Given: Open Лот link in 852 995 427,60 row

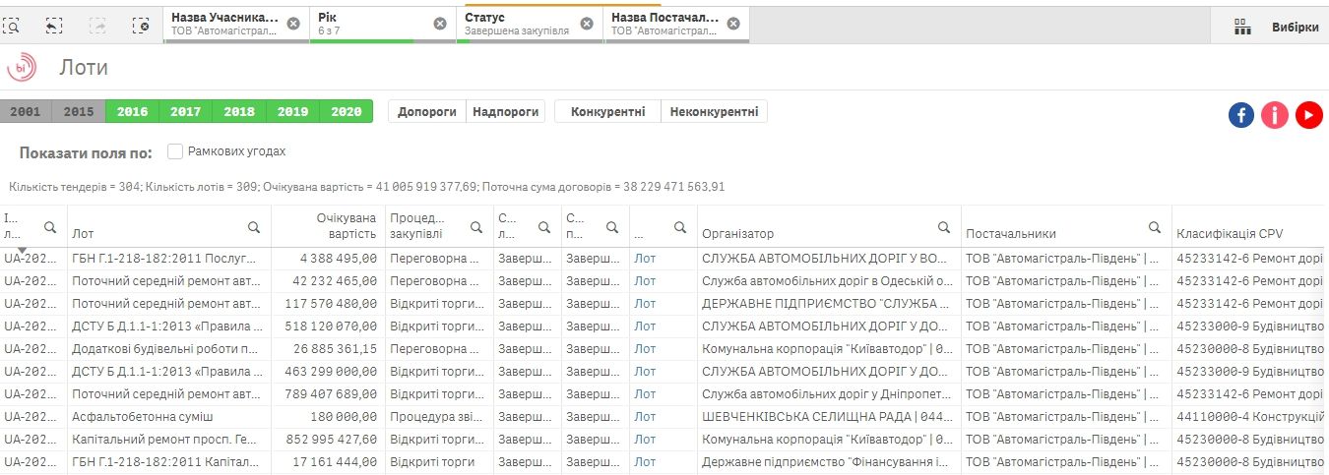Looking at the screenshot, I should (x=645, y=439).
